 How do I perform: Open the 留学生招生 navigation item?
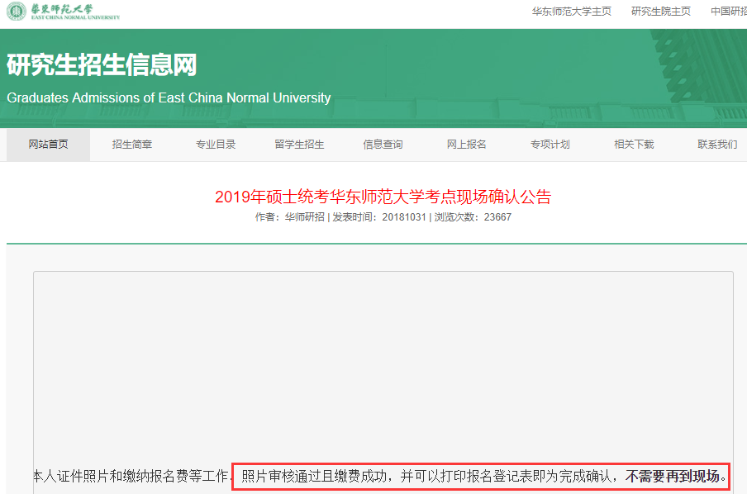(x=299, y=145)
